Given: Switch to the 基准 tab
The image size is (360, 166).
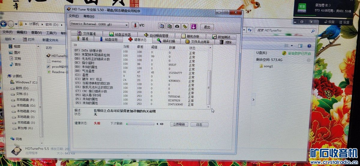Looking at the screenshot, I should point(82,39).
